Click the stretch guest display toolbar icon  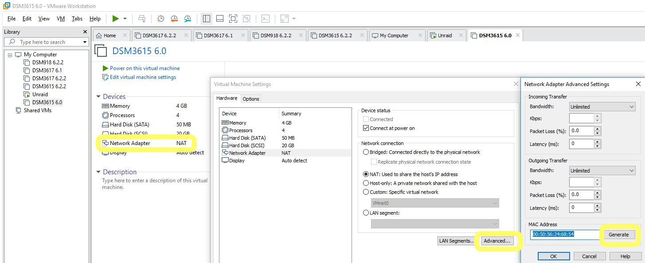284,19
